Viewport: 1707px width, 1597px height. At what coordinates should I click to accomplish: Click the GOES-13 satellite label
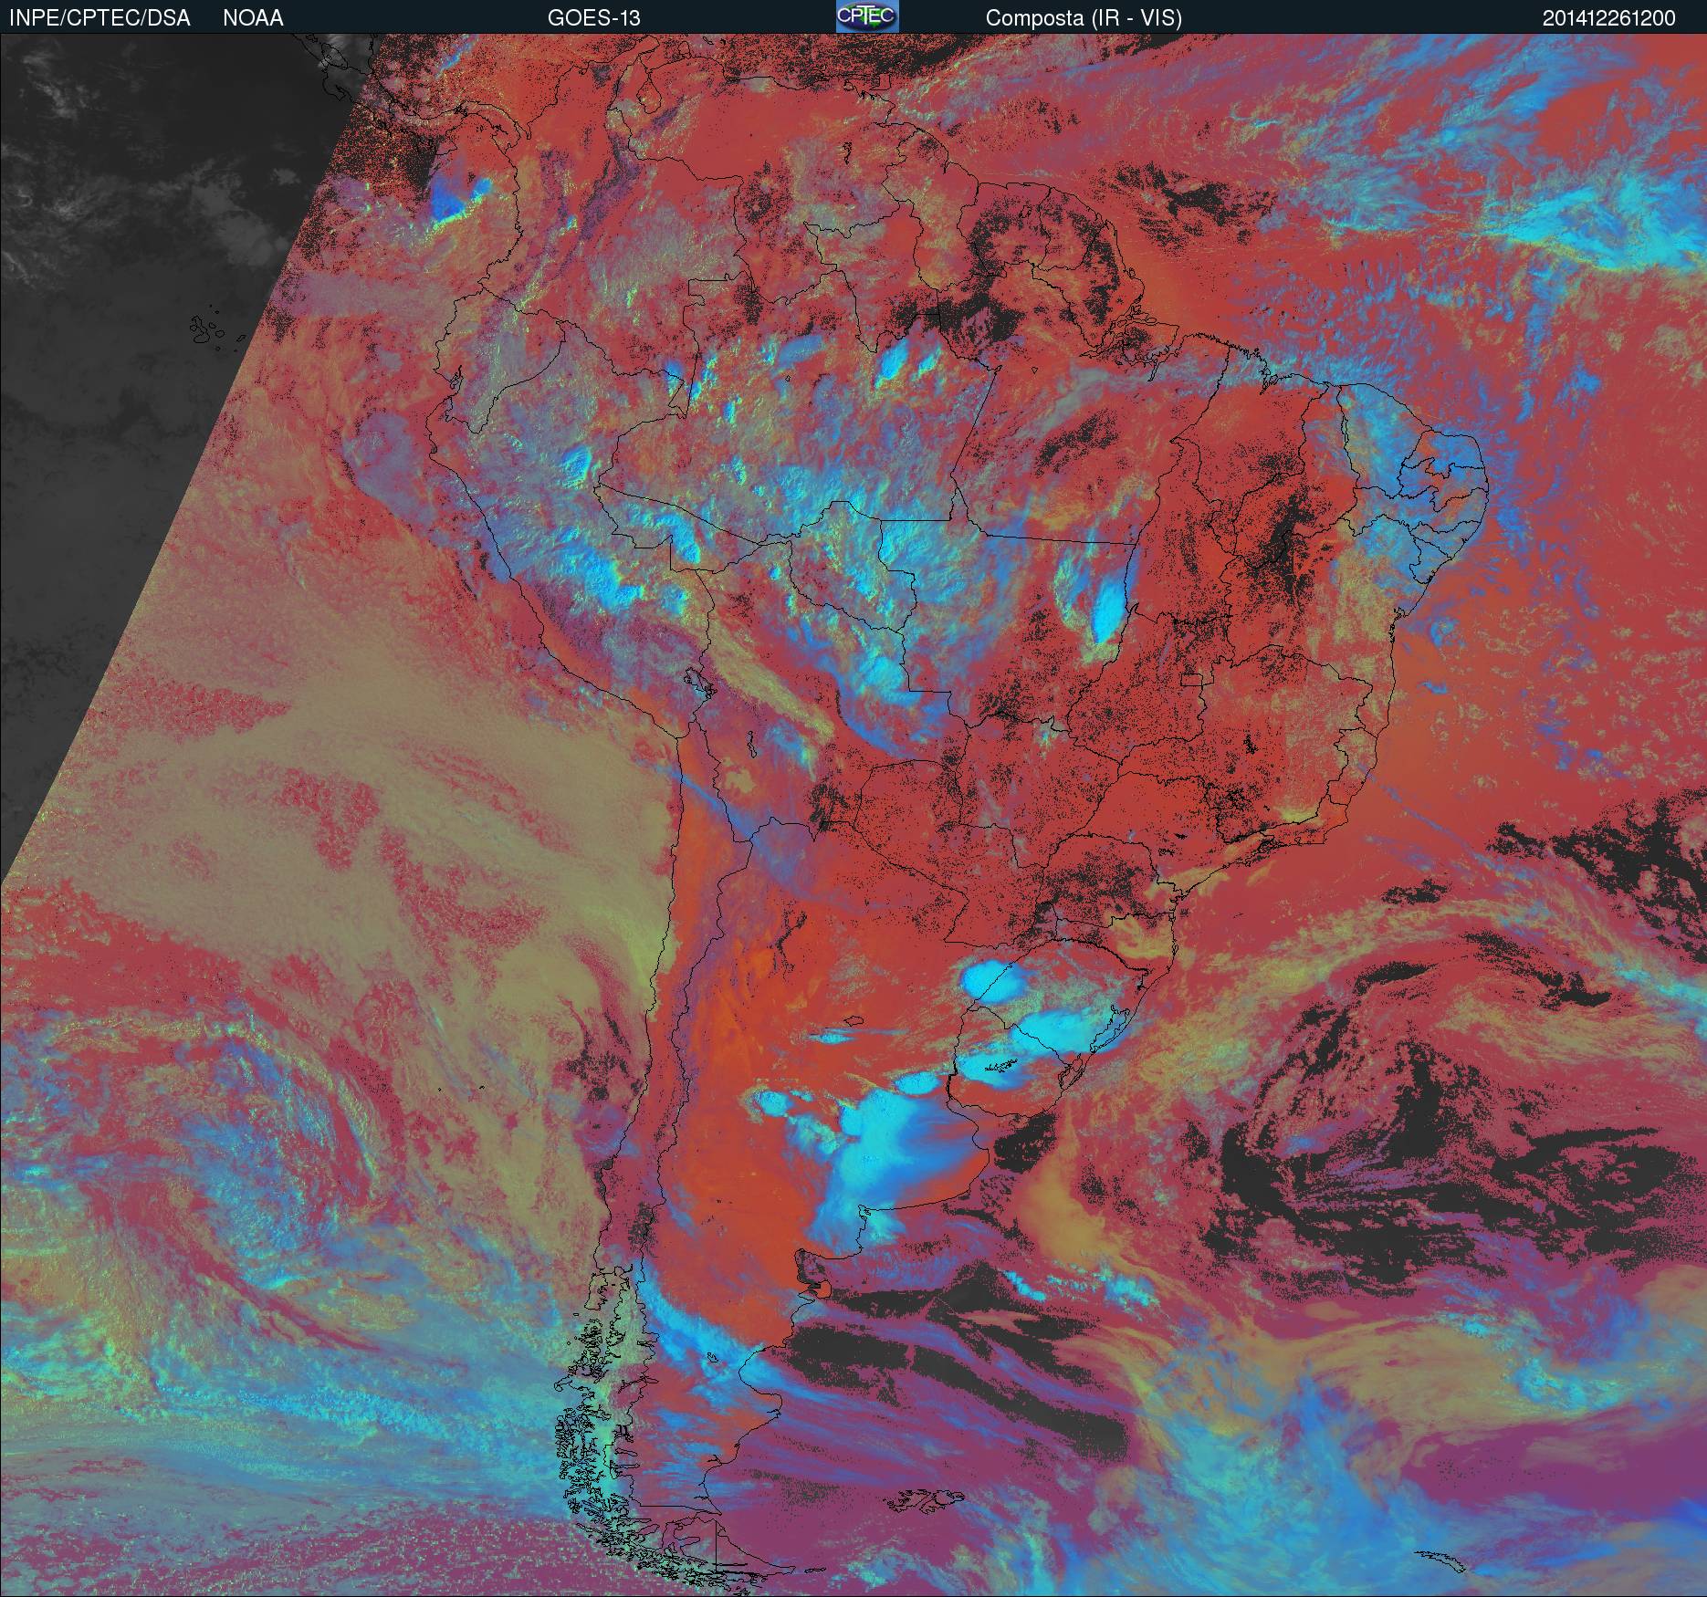click(593, 18)
